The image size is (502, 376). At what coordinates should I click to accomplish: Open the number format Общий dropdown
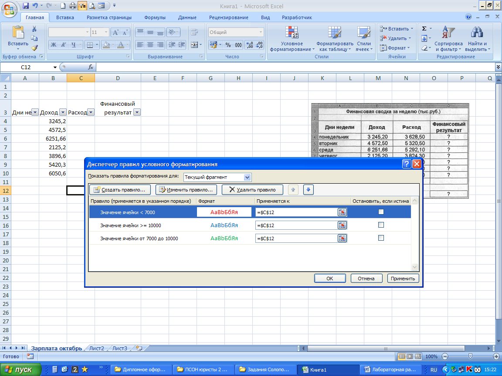point(261,32)
